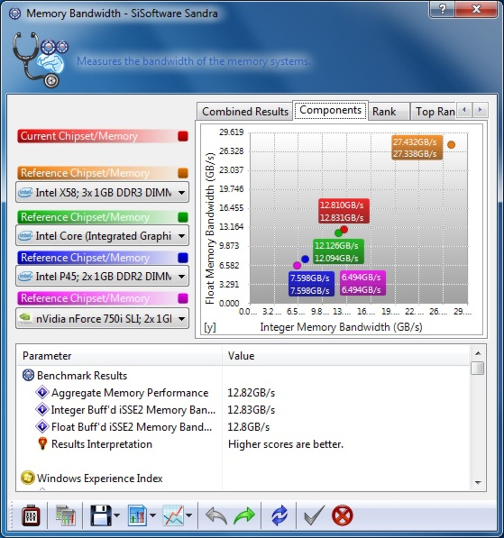Confirm with the checkmark icon
The image size is (504, 538).
[313, 515]
